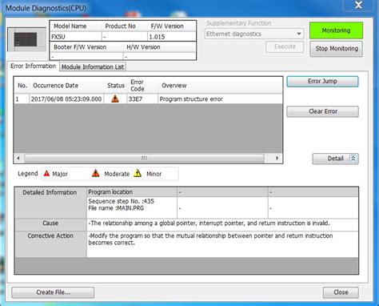Click the orange Moderate legend icon
Viewport: 379px width, 306px height.
tap(95, 173)
